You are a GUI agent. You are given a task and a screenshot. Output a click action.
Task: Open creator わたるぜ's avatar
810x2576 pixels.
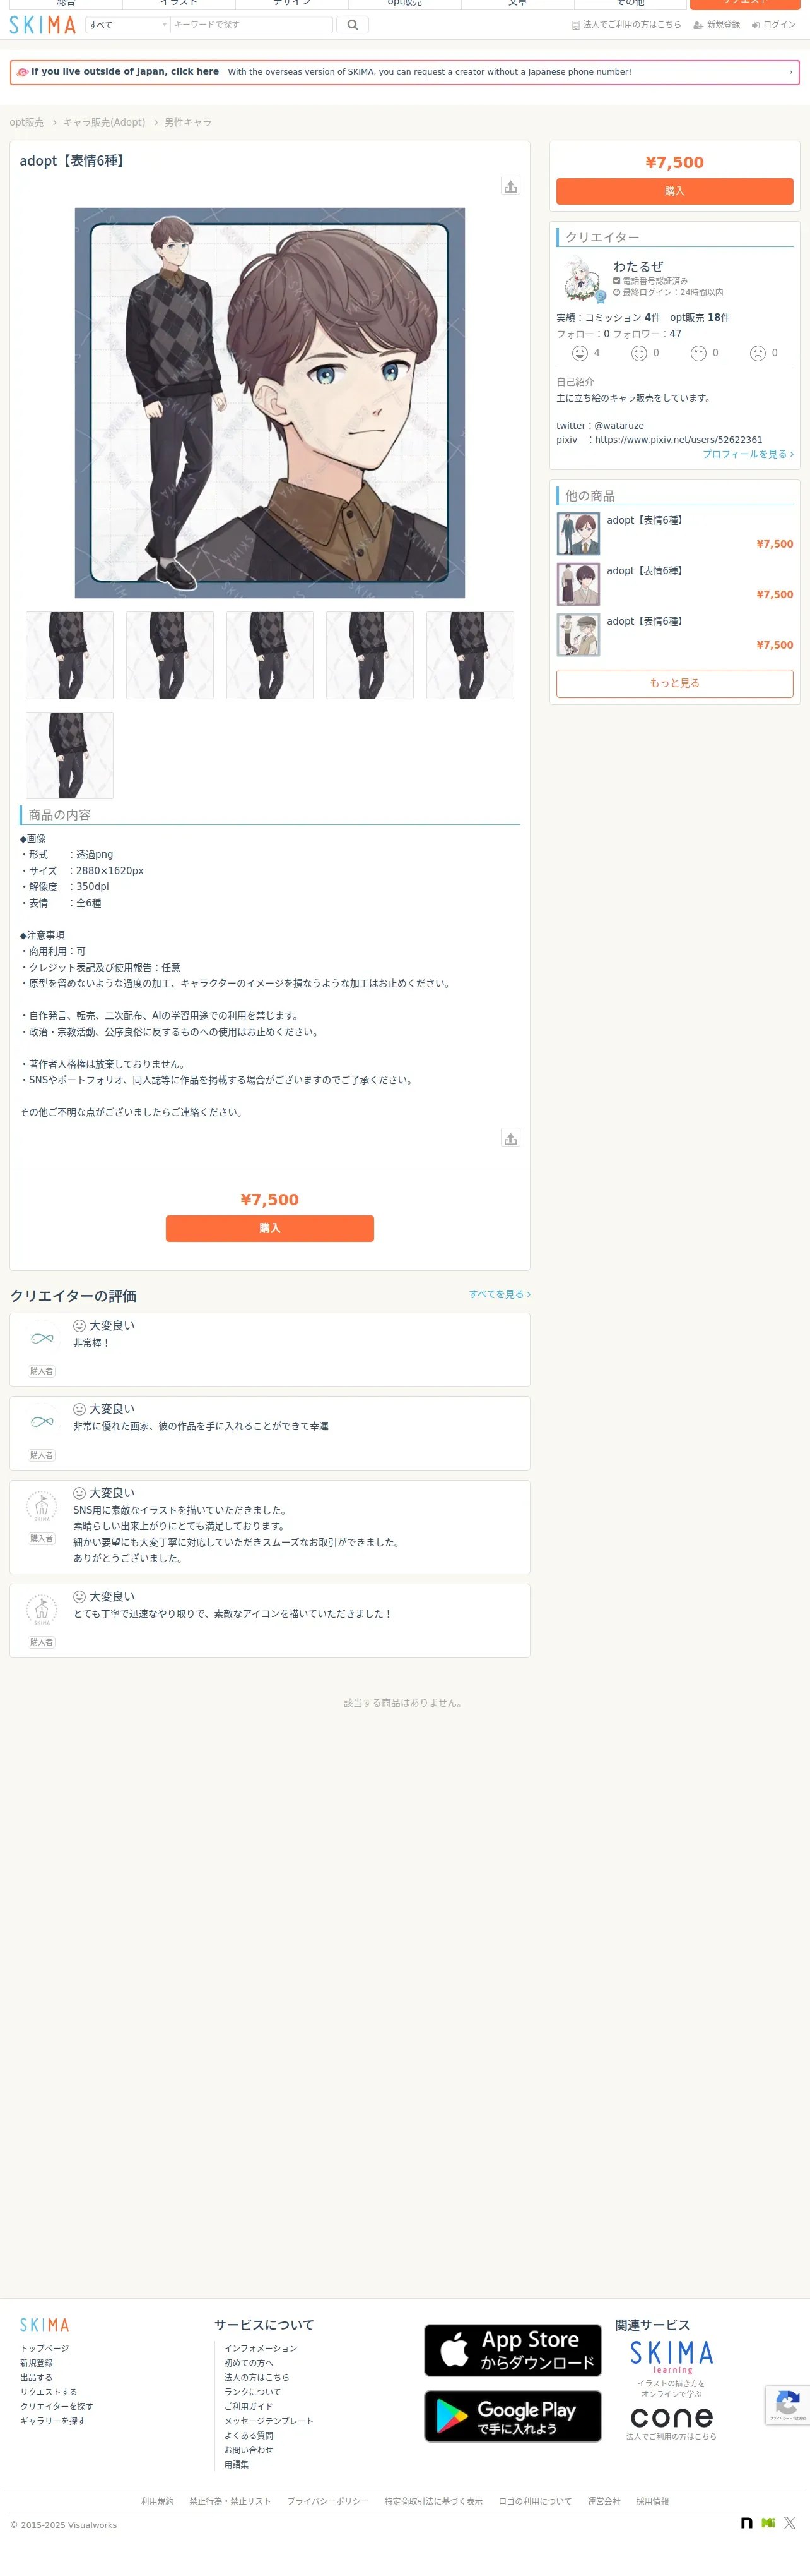point(580,279)
